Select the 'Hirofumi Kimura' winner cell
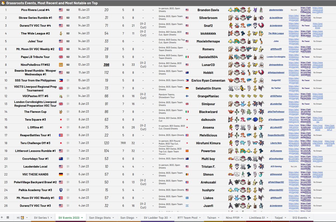Image resolution: width=336 pixels, height=222 pixels. (x=209, y=143)
